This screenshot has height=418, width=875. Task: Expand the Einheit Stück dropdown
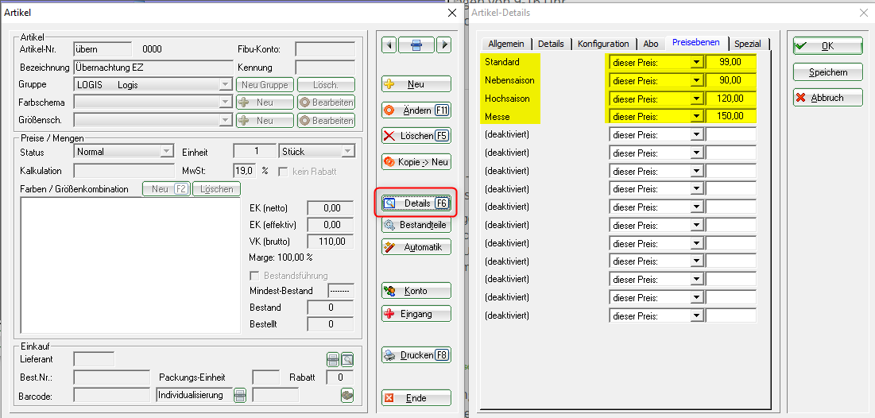pyautogui.click(x=347, y=152)
